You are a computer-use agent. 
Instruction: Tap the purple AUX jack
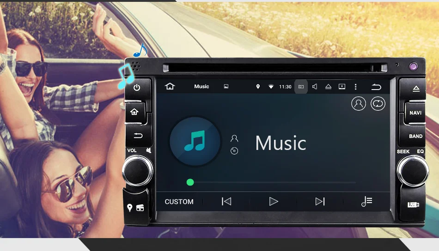pos(413,66)
